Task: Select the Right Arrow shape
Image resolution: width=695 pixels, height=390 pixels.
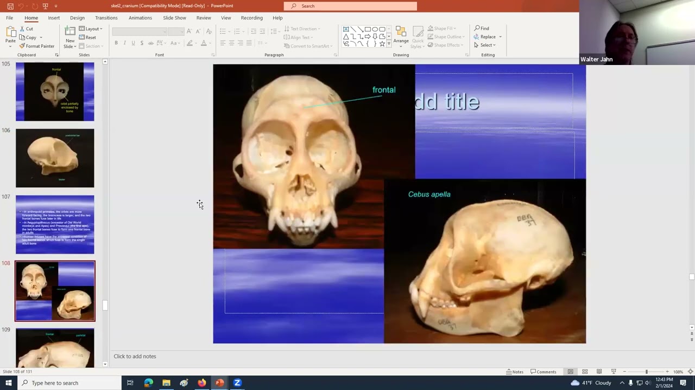Action: [368, 36]
